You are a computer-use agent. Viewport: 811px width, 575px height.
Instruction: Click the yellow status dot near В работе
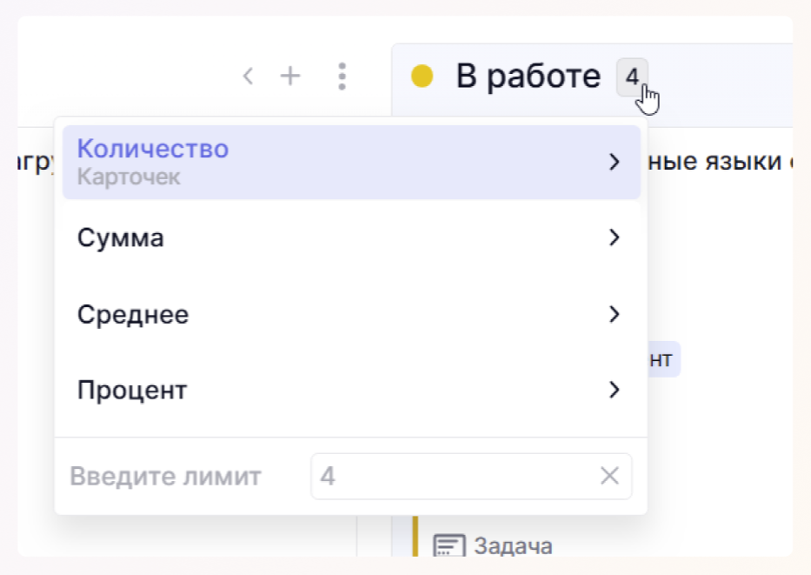pos(422,77)
